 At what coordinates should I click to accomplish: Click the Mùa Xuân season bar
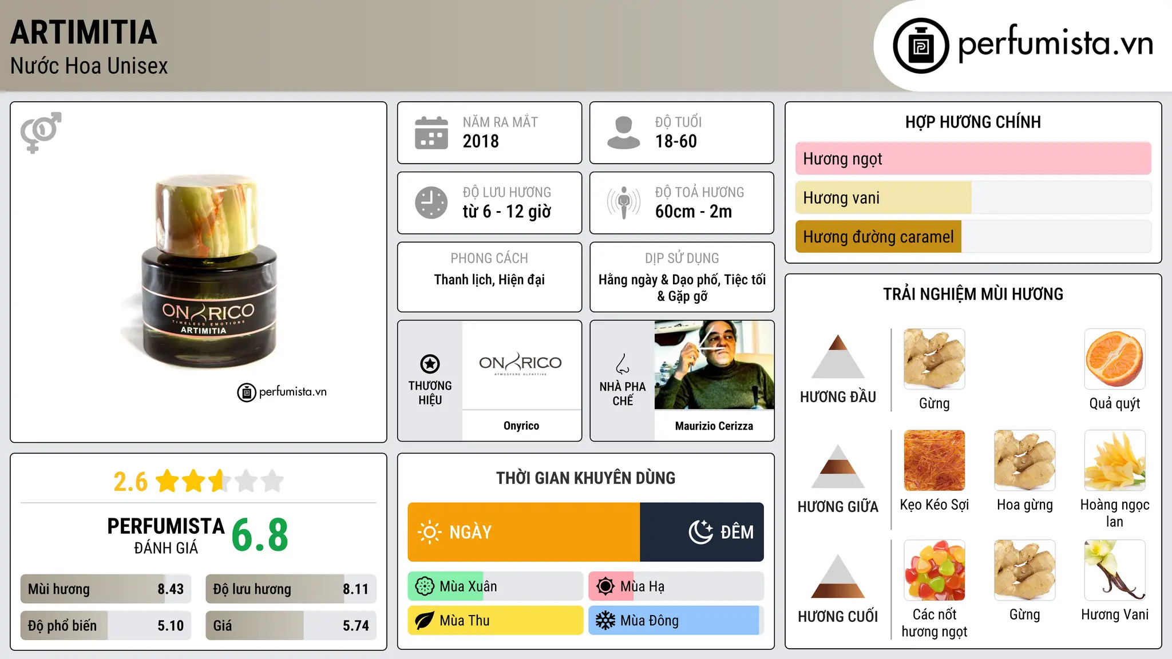pyautogui.click(x=496, y=586)
